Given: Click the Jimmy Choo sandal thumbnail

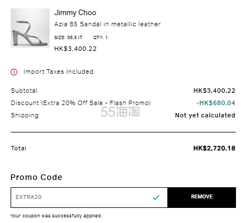Looking at the screenshot, I should click(30, 28).
